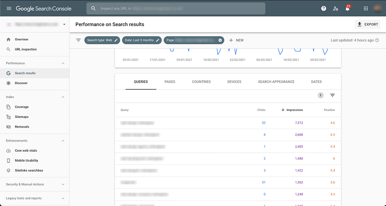386x206 pixels.
Task: Click the filter rows icon in filter bar
Action: (78, 40)
